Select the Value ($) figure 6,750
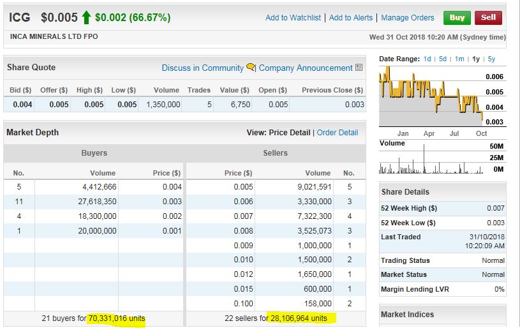The height and width of the screenshot is (328, 520). (x=241, y=105)
